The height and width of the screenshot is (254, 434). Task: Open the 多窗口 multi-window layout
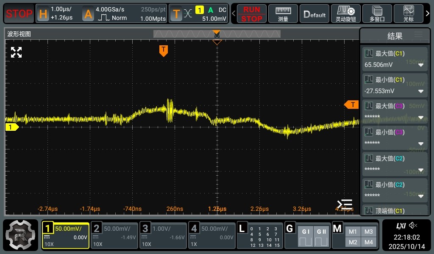pyautogui.click(x=377, y=14)
